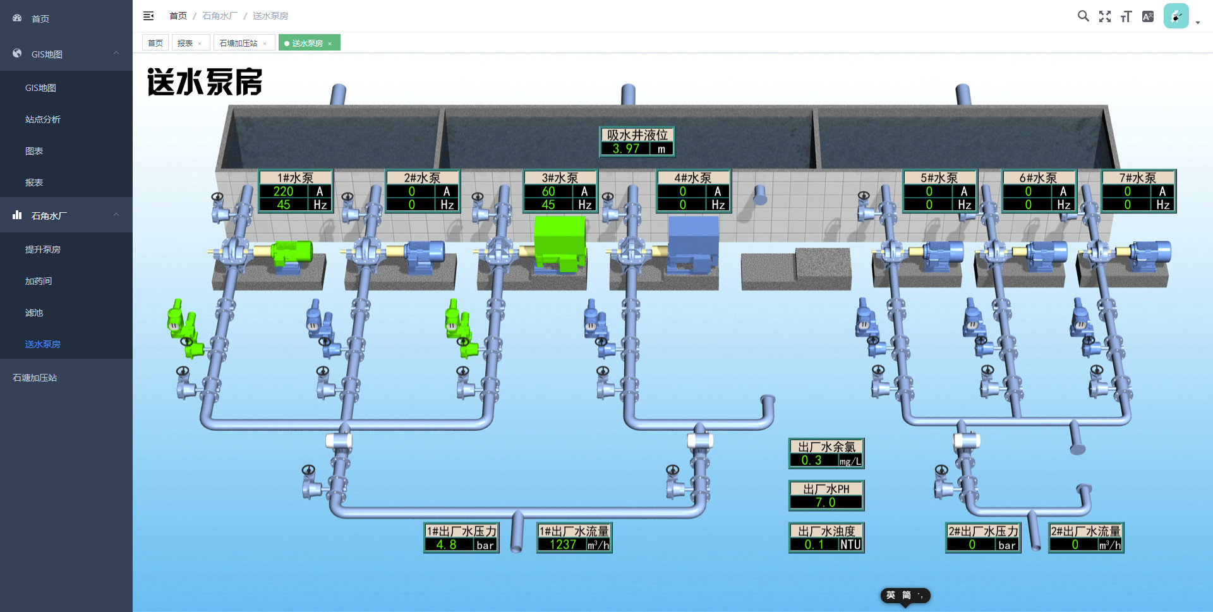This screenshot has width=1213, height=612.
Task: Toggle fullscreen mode icon
Action: (x=1104, y=16)
